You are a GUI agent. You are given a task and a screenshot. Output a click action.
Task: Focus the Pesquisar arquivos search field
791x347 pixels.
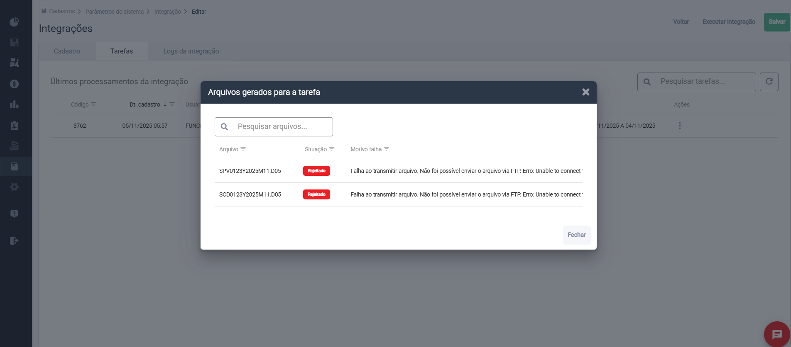click(274, 127)
